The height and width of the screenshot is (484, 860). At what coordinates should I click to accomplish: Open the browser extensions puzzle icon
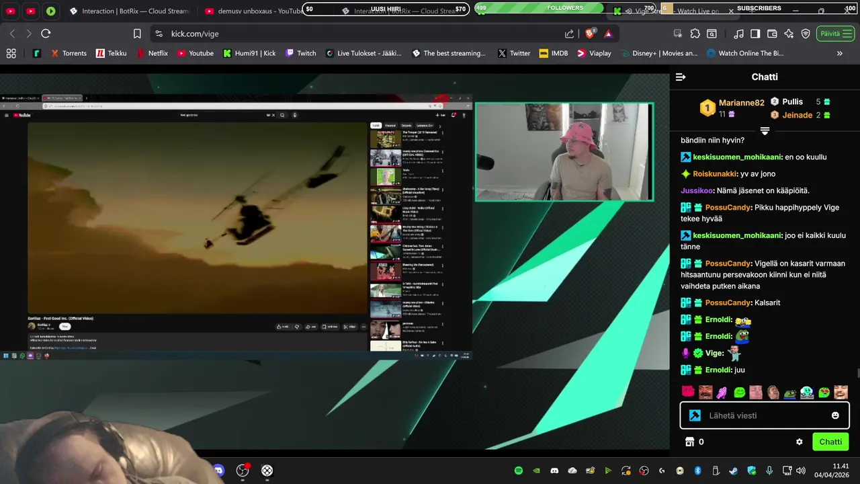point(695,34)
